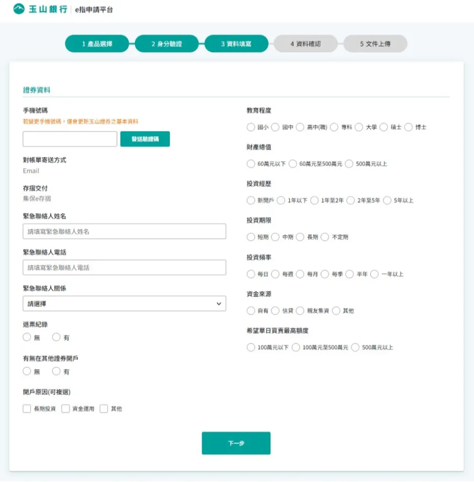Choose 60萬元以下 for 財產總值
The image size is (474, 482).
tap(251, 164)
